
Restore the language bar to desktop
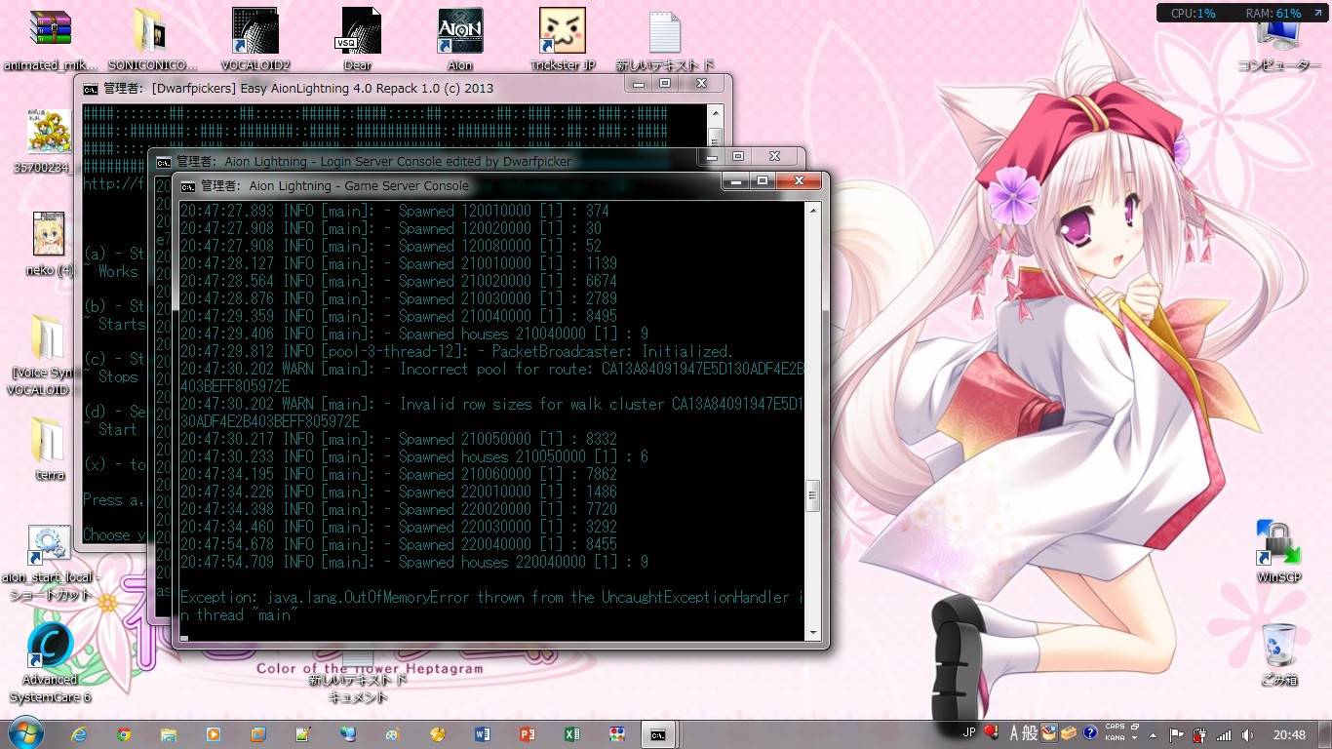click(1135, 727)
